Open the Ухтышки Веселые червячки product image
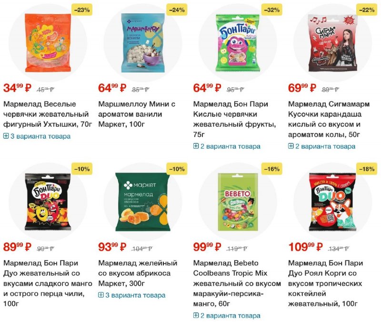Image resolution: width=381 pixels, height=322 pixels. [48, 42]
